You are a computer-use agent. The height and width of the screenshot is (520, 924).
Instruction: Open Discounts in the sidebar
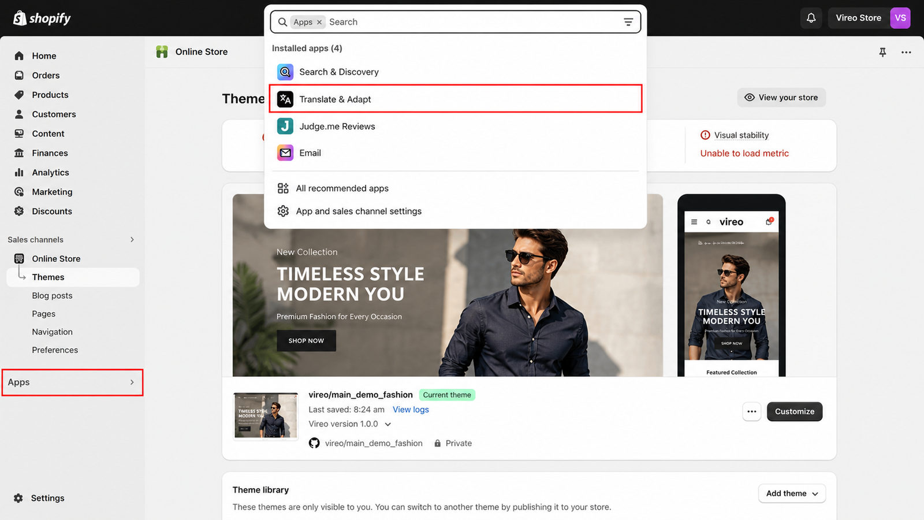click(73, 211)
